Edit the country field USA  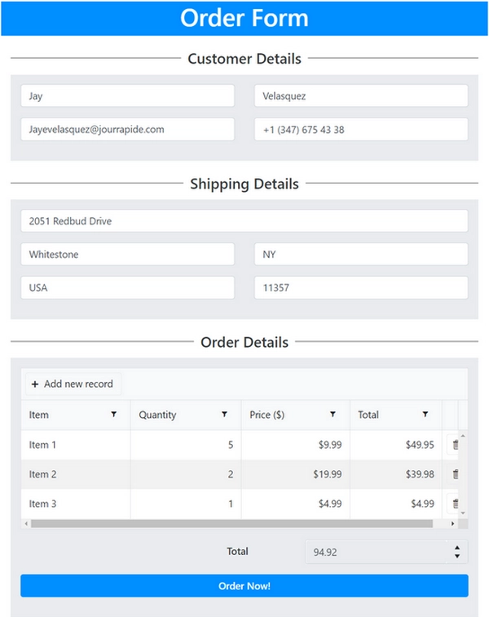coord(128,287)
